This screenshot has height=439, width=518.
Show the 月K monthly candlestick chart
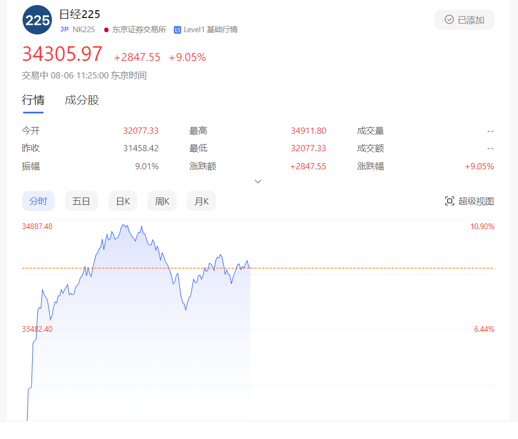[201, 201]
